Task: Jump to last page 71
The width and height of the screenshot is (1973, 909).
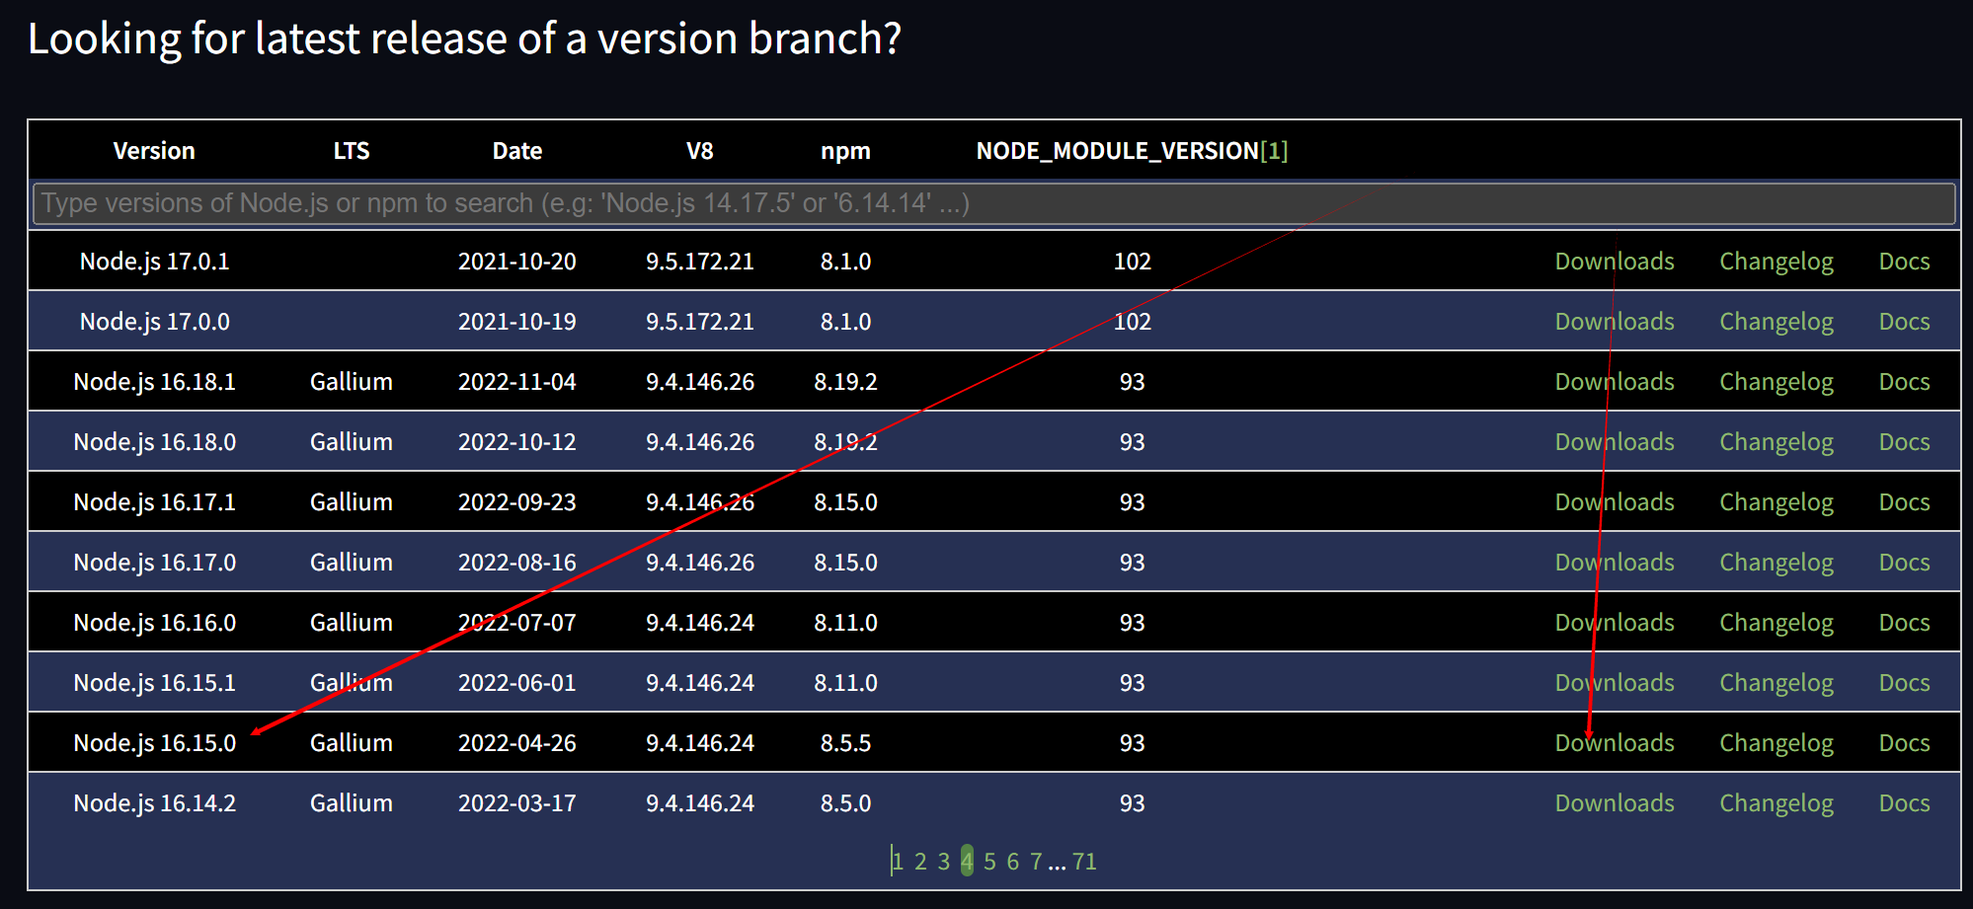Action: pos(1084,862)
